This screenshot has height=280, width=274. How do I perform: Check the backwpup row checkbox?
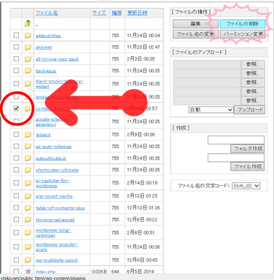point(16,71)
